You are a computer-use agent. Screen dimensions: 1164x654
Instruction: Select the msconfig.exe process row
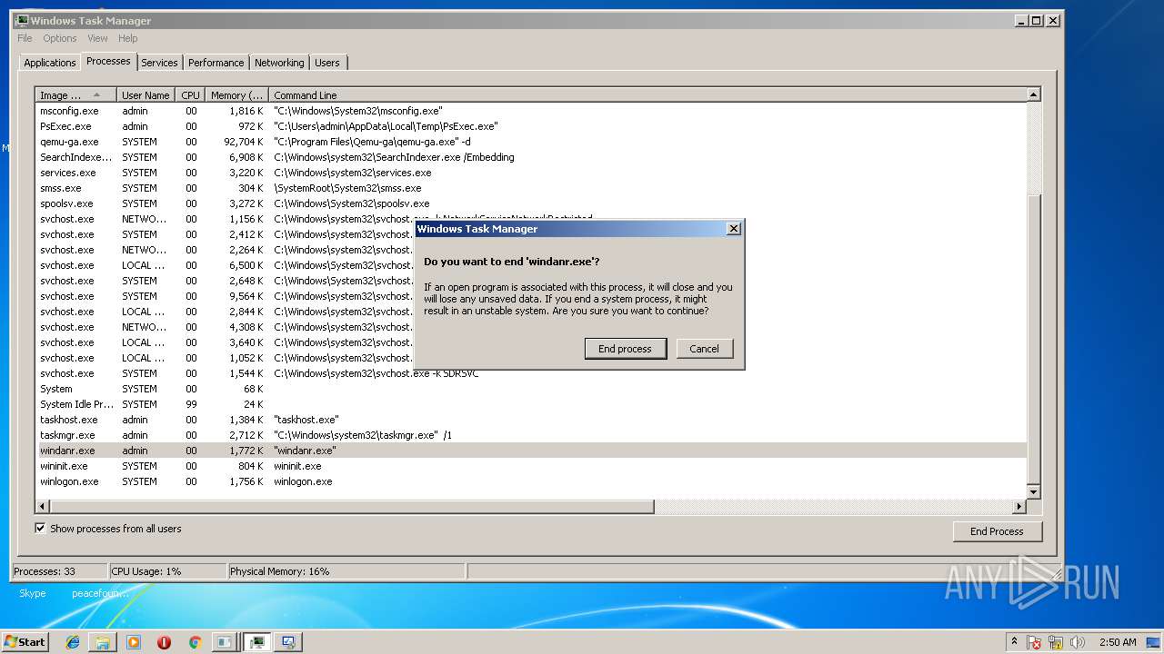tap(531, 111)
